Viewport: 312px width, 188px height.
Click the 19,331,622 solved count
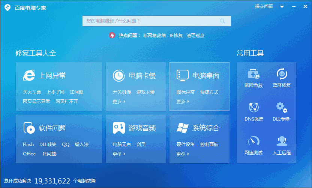pyautogui.click(x=52, y=181)
